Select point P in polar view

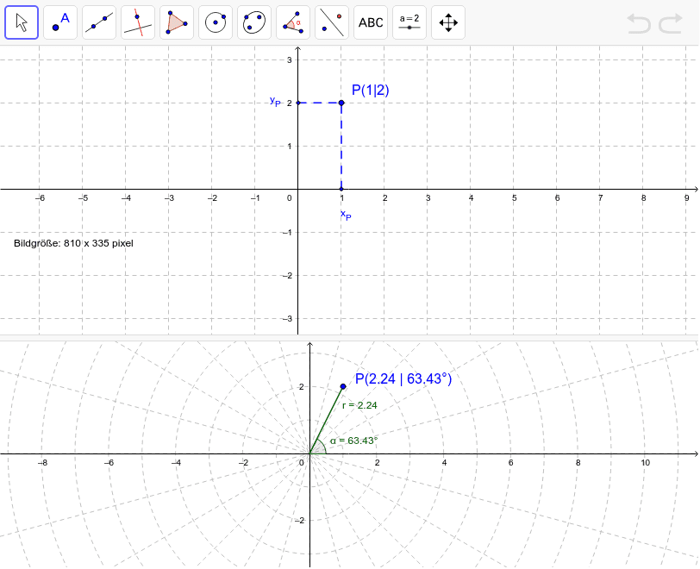343,386
